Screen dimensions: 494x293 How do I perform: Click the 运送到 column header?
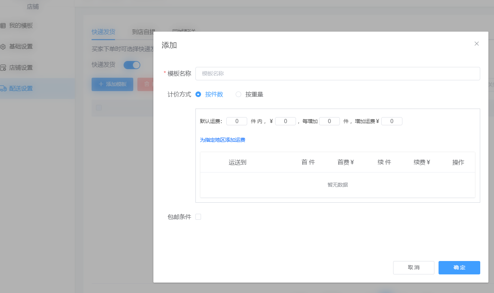(x=238, y=162)
